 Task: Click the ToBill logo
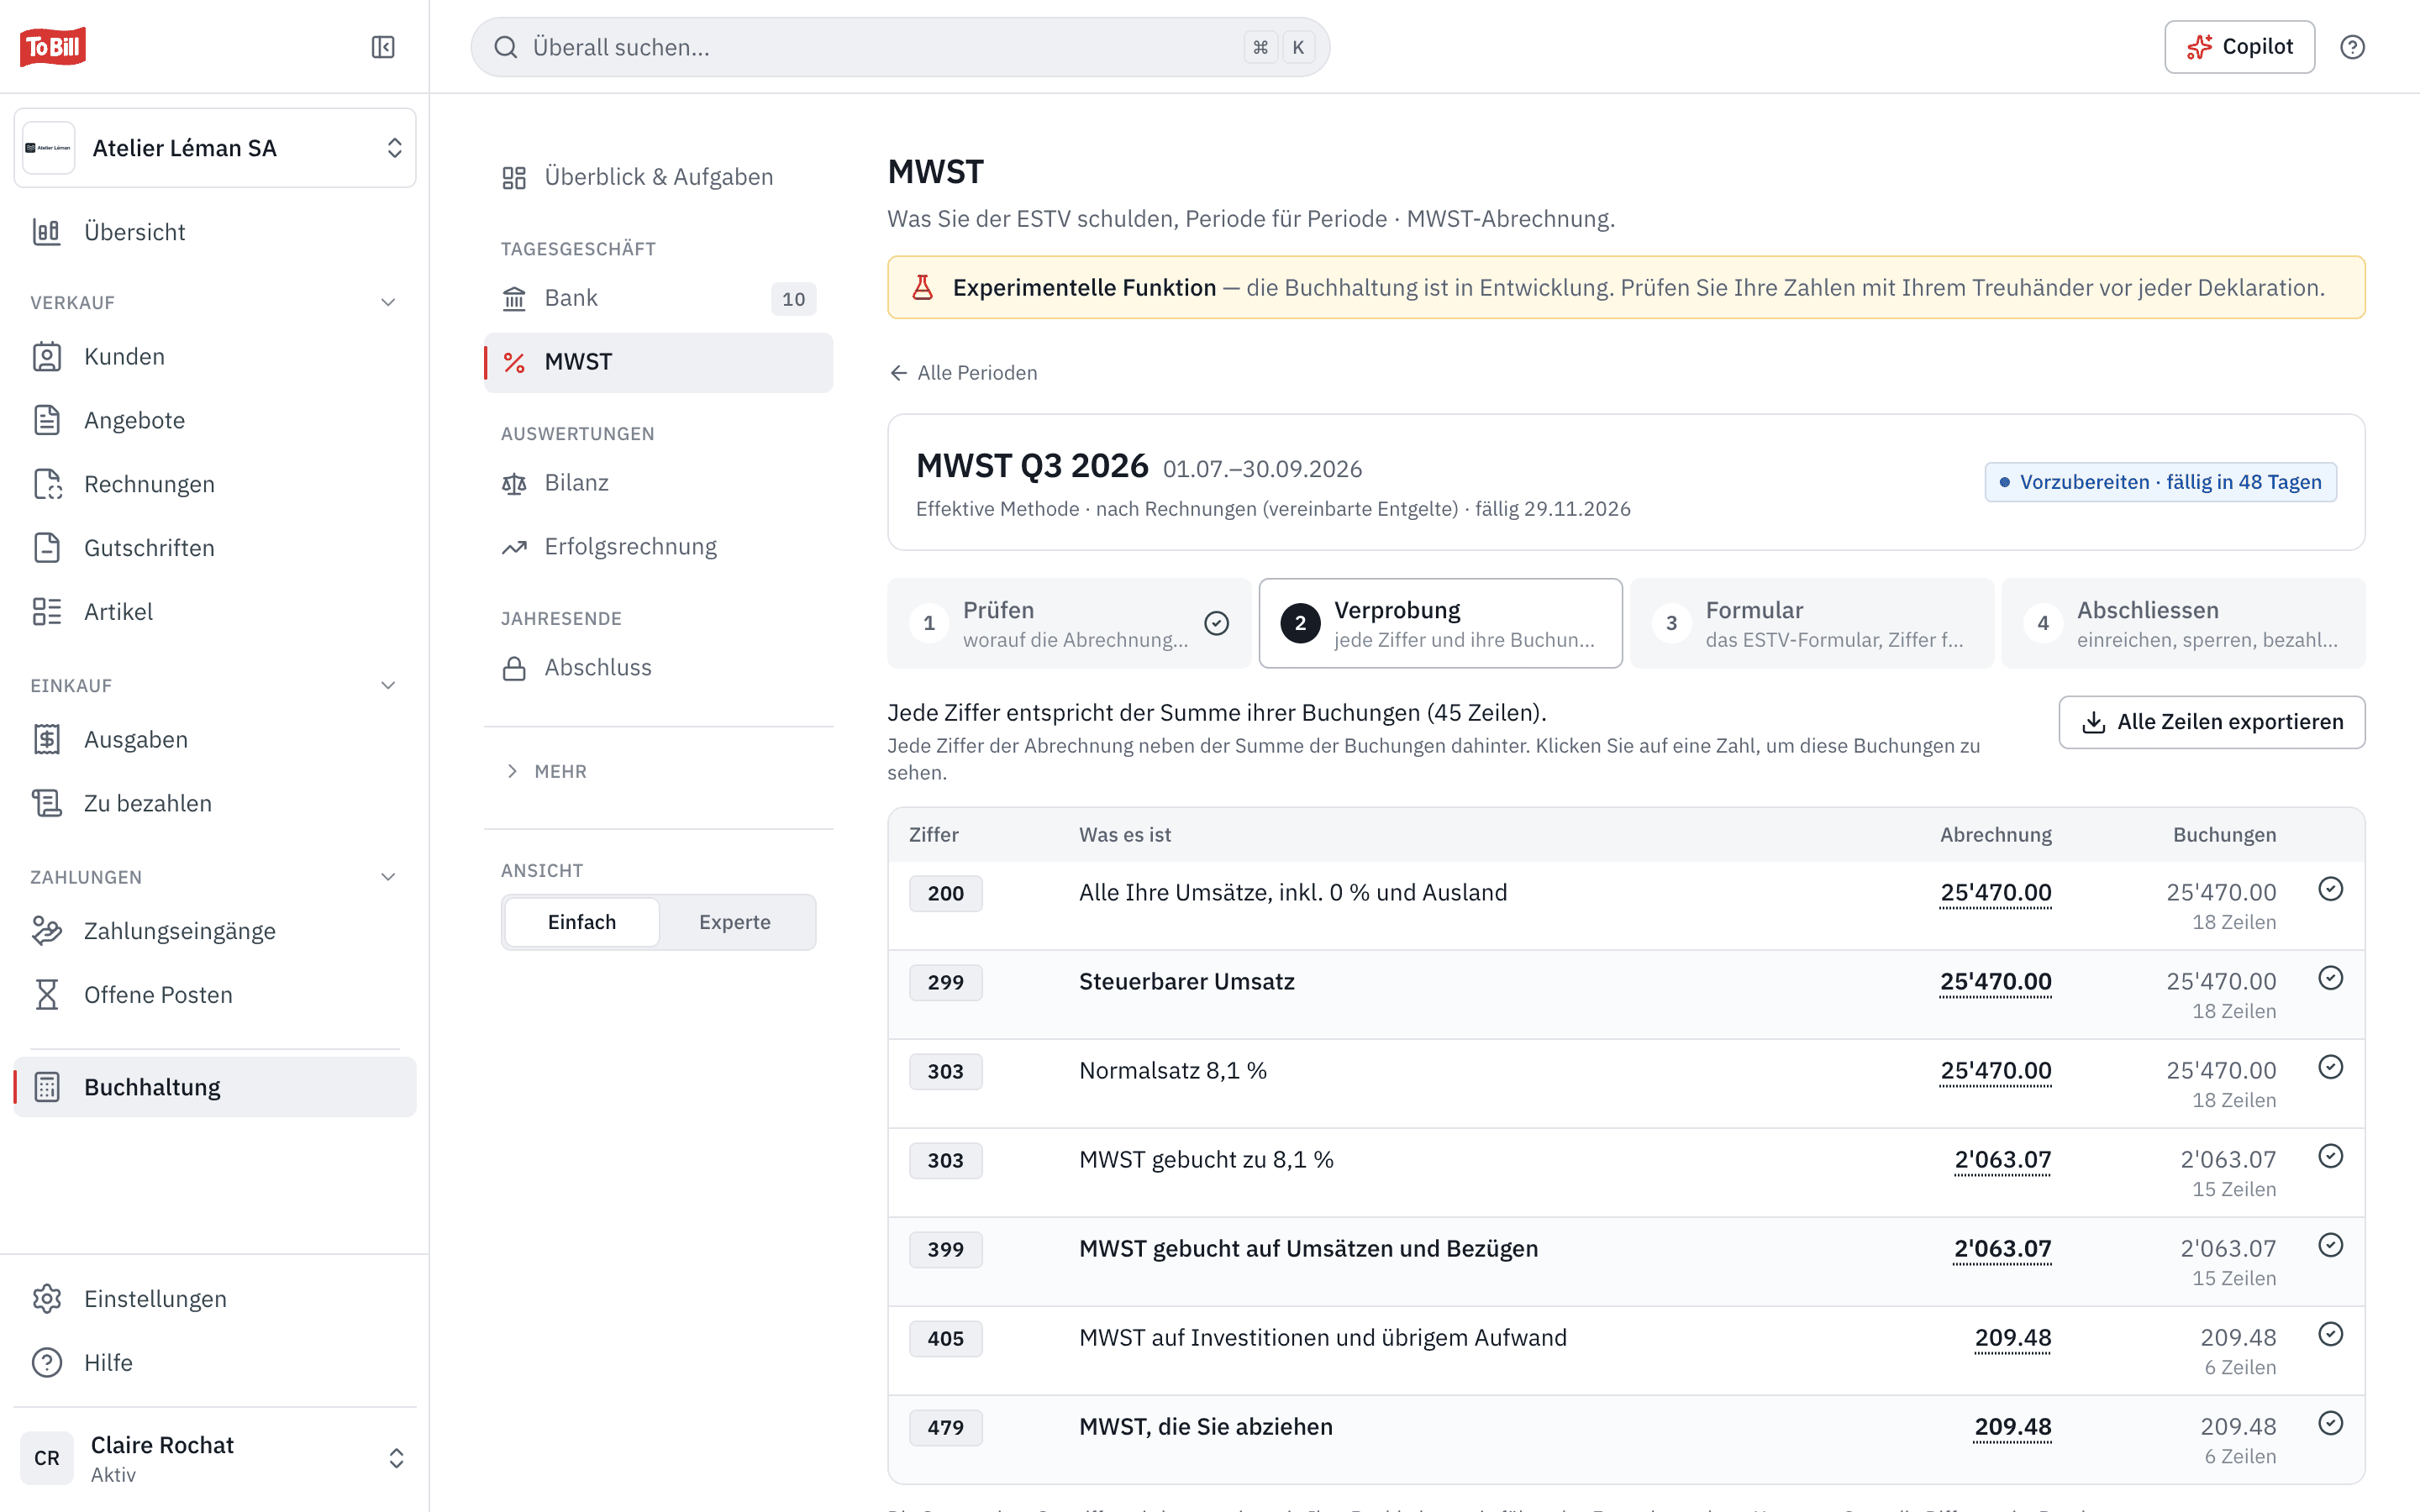point(53,47)
